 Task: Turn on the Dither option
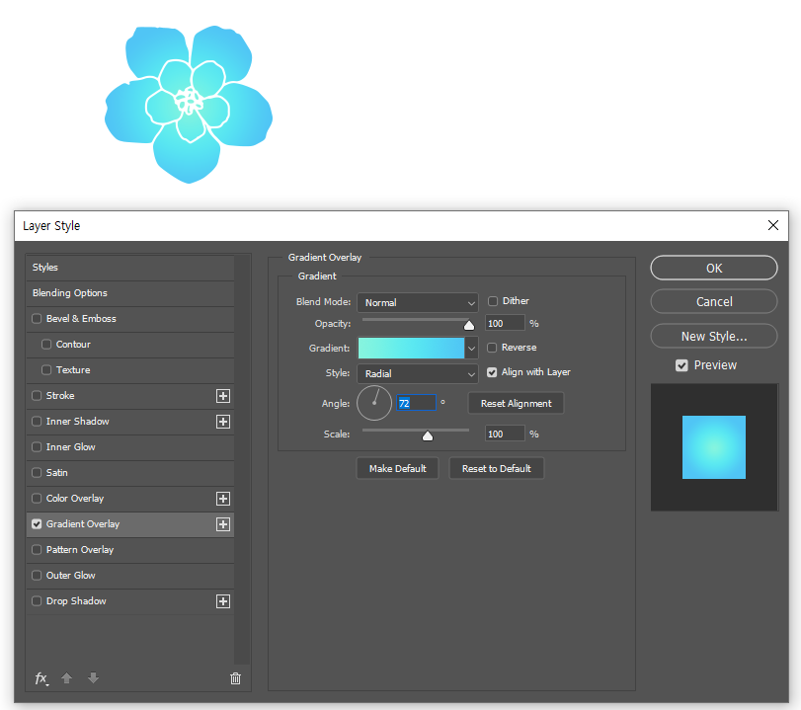point(493,301)
